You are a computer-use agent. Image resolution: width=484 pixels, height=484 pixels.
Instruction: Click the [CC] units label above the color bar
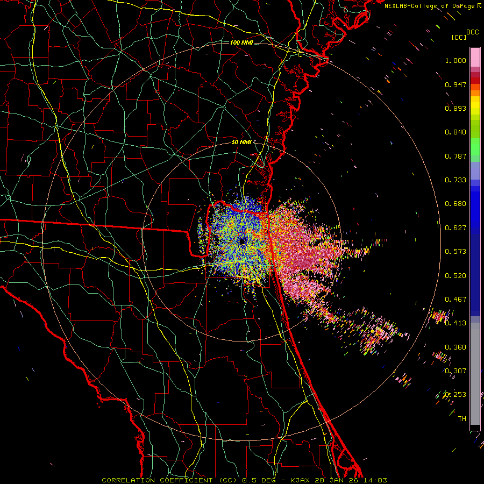[459, 37]
